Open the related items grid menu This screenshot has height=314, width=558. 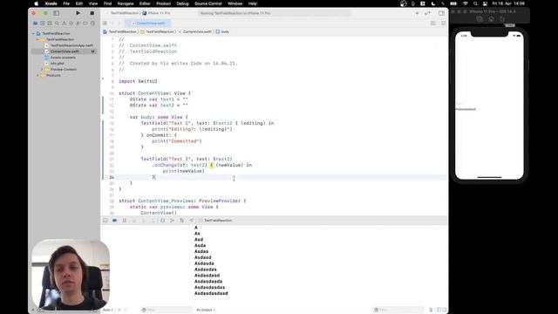click(x=105, y=24)
